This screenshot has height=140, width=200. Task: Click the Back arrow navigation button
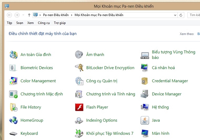coord(9,15)
